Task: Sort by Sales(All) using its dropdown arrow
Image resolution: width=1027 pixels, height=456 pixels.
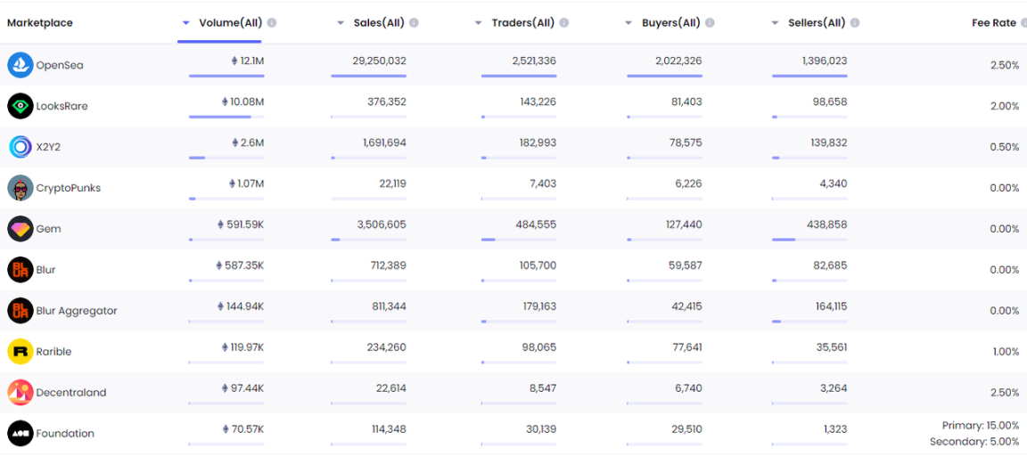Action: click(341, 23)
